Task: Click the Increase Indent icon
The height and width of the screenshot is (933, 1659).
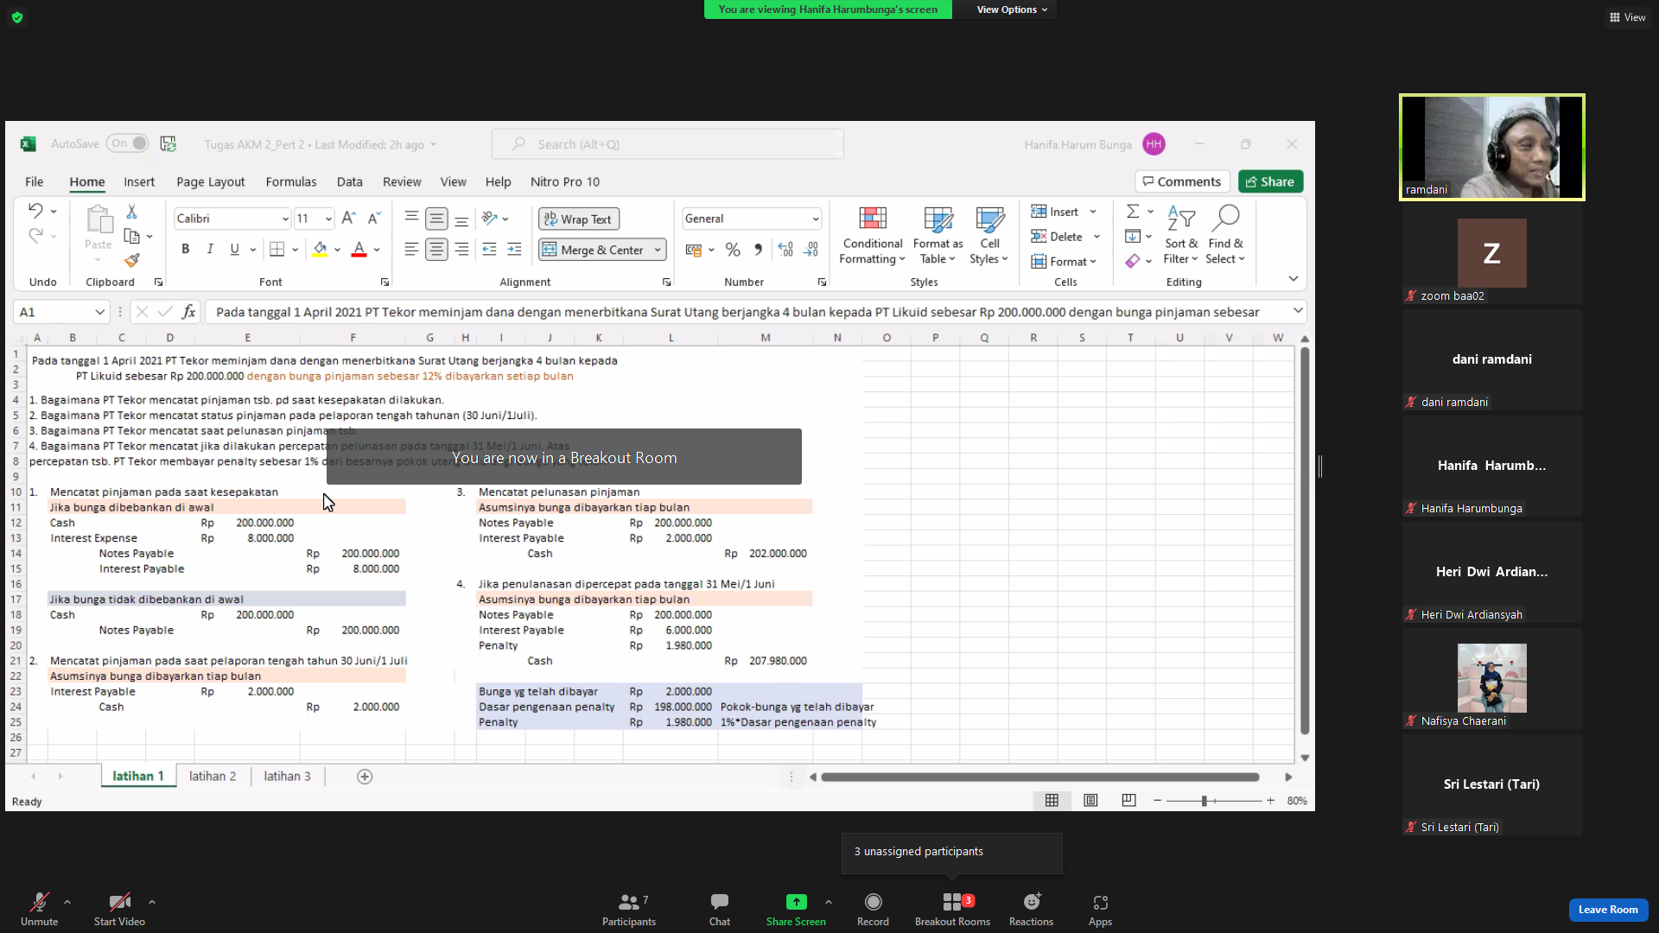Action: (514, 250)
